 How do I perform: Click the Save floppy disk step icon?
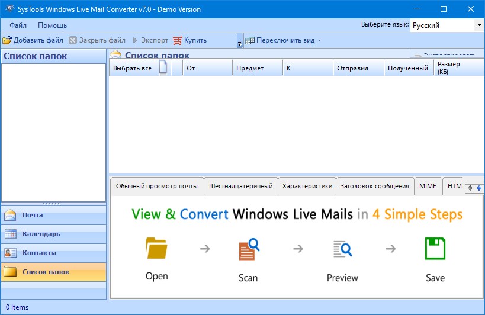435,248
